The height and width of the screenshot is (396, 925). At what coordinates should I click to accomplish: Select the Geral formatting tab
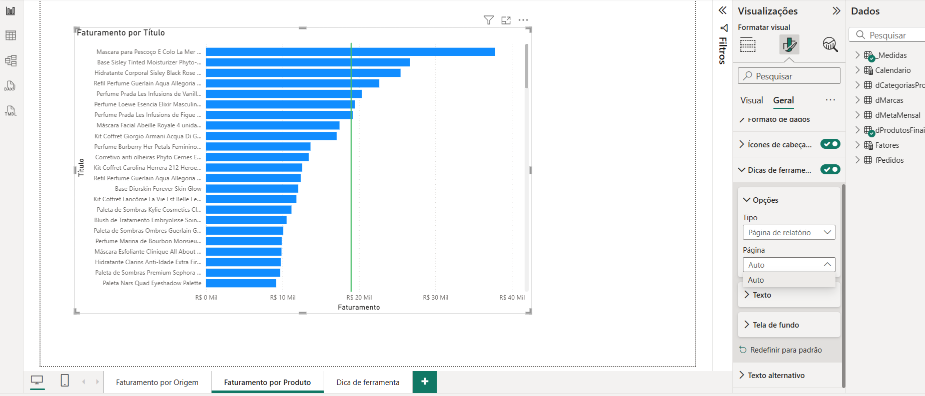point(783,100)
